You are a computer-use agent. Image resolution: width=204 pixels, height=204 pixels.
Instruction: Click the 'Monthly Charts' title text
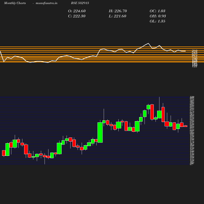click(15, 3)
